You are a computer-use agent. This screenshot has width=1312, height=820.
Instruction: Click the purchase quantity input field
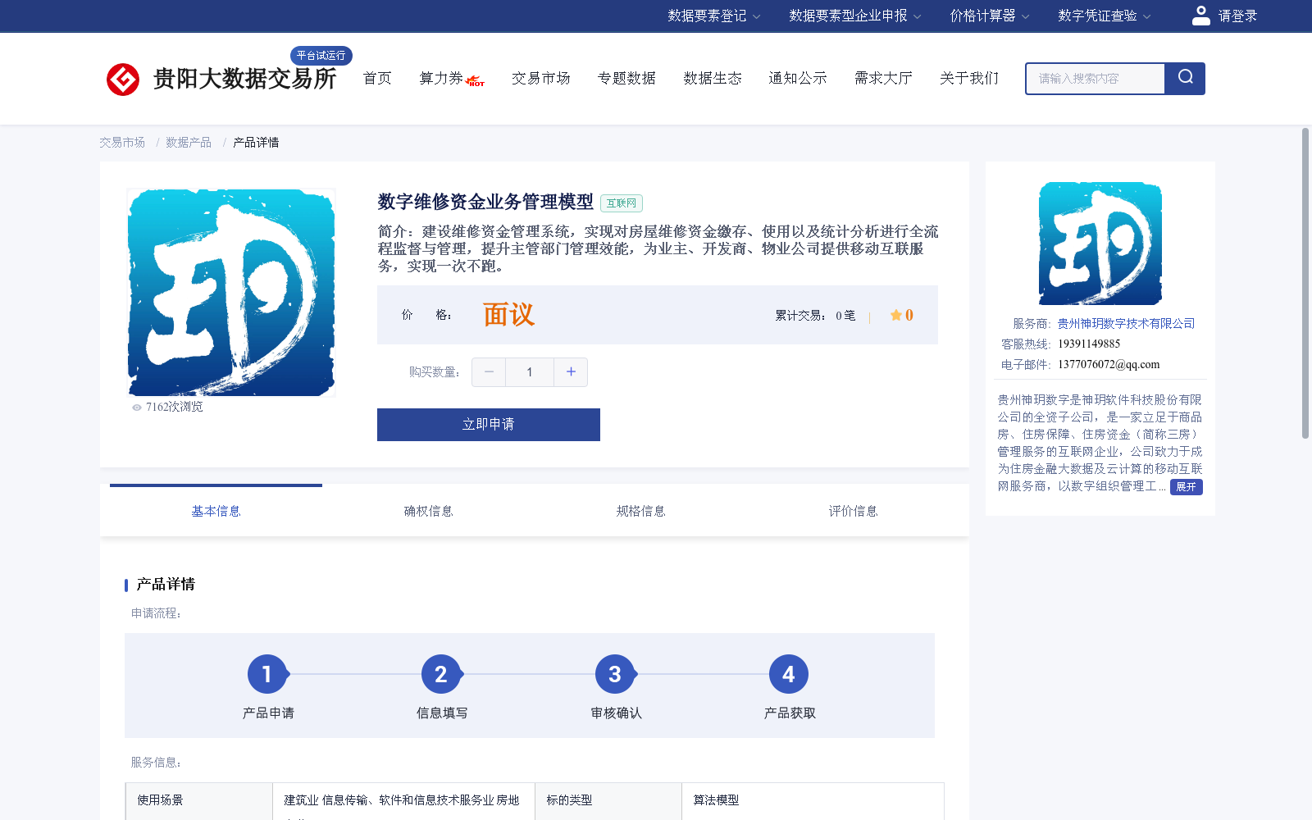click(530, 372)
